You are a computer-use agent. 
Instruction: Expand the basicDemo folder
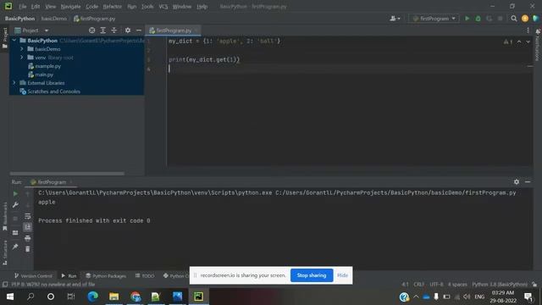(x=22, y=49)
